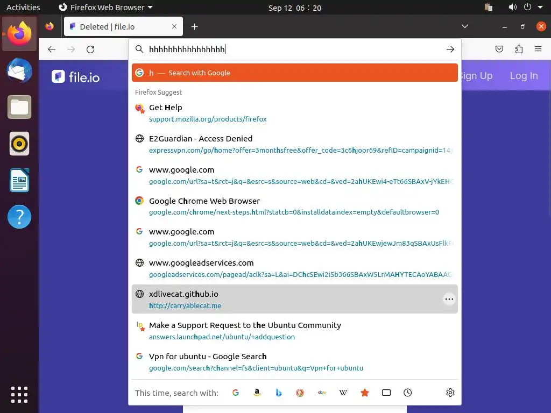
Task: Choose Google Chrome Web Browser suggestion
Action: [294, 206]
